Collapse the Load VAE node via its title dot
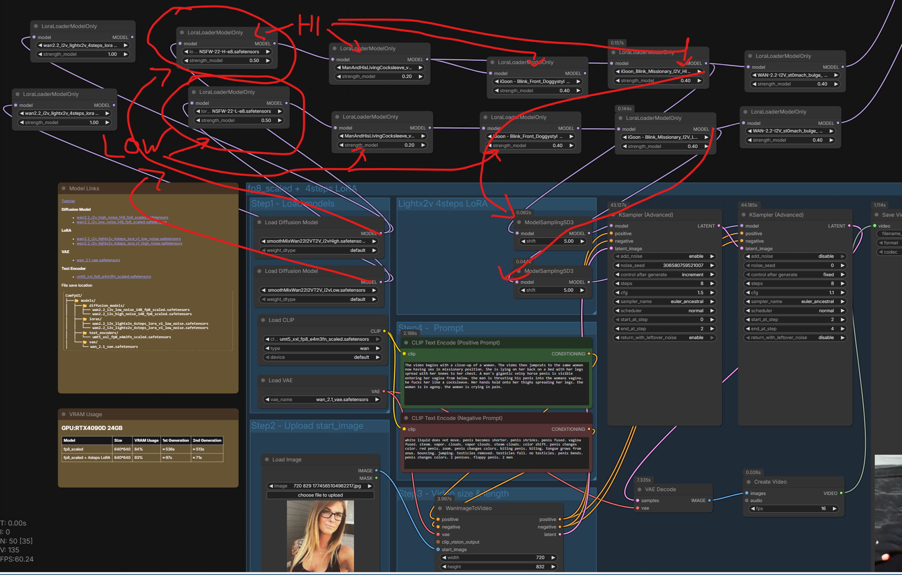This screenshot has height=575, width=902. click(263, 381)
